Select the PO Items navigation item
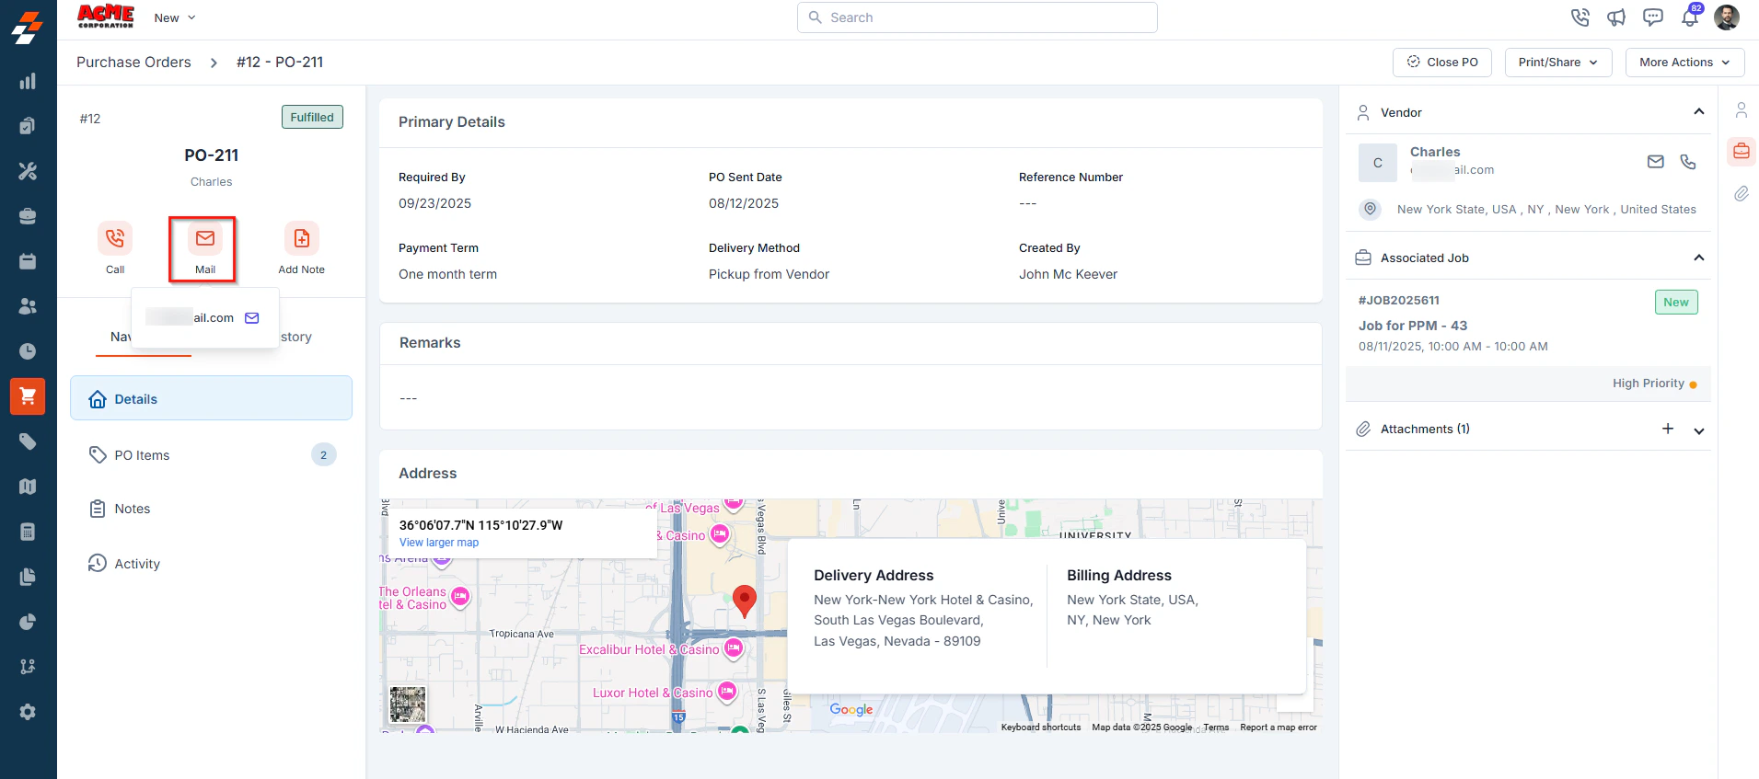Viewport: 1759px width, 779px height. [212, 455]
